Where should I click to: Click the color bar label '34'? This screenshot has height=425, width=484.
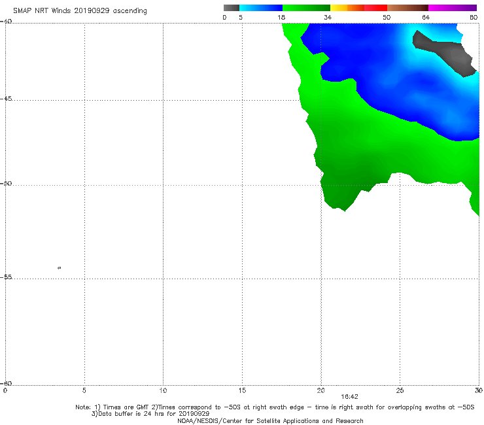[x=328, y=18]
